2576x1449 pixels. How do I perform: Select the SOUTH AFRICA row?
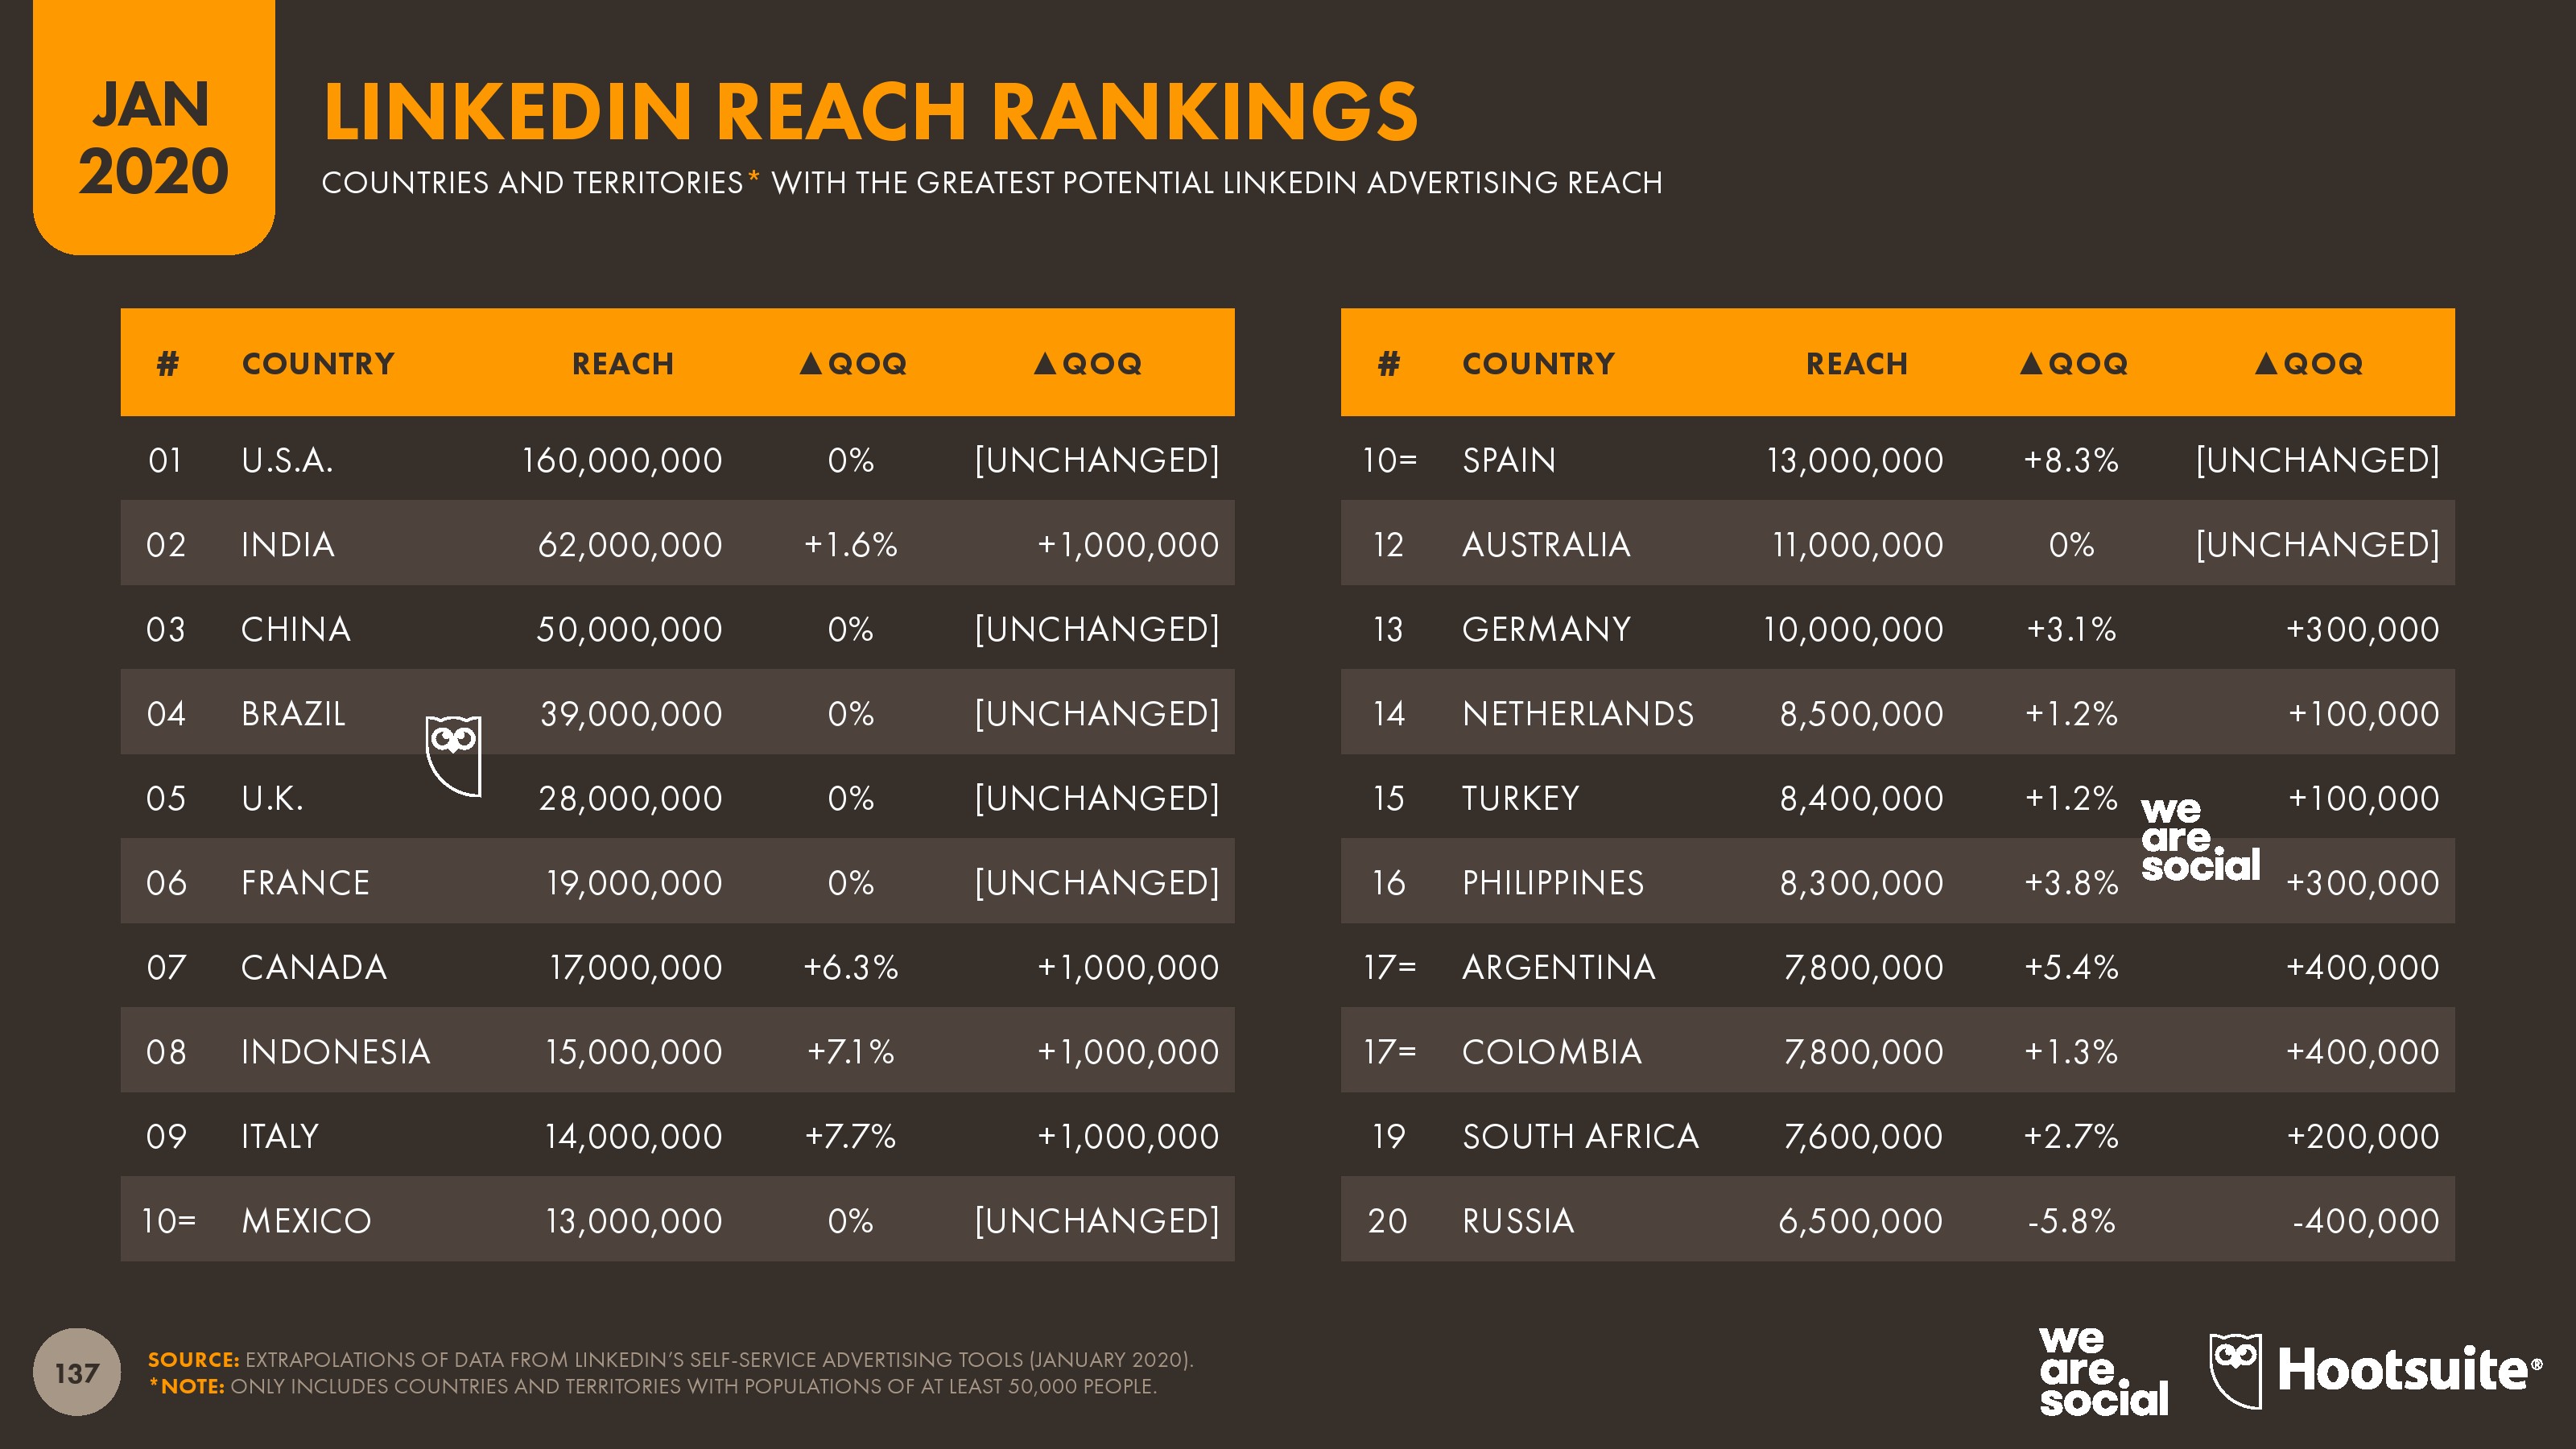1897,1135
